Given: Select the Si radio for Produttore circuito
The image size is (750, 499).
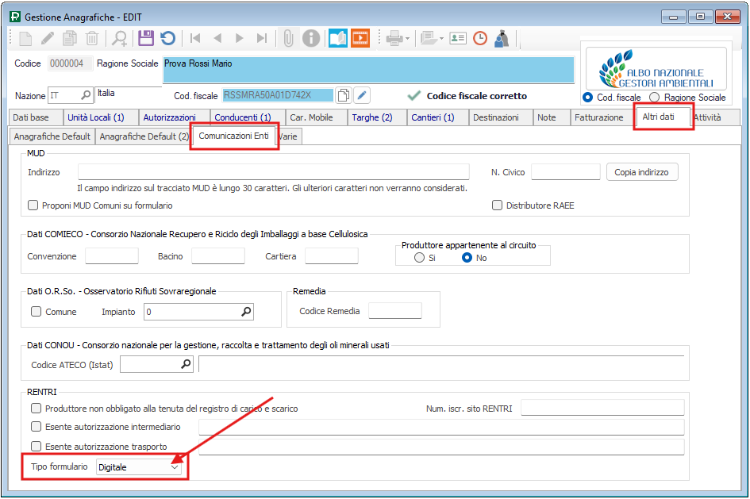Looking at the screenshot, I should click(420, 258).
